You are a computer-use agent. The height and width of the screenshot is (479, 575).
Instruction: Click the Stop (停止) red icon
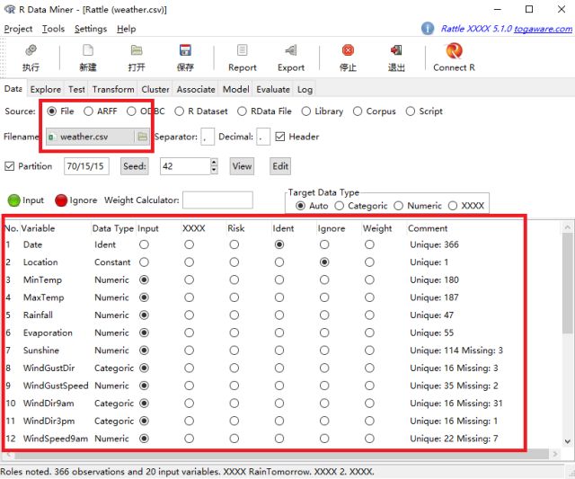348,50
